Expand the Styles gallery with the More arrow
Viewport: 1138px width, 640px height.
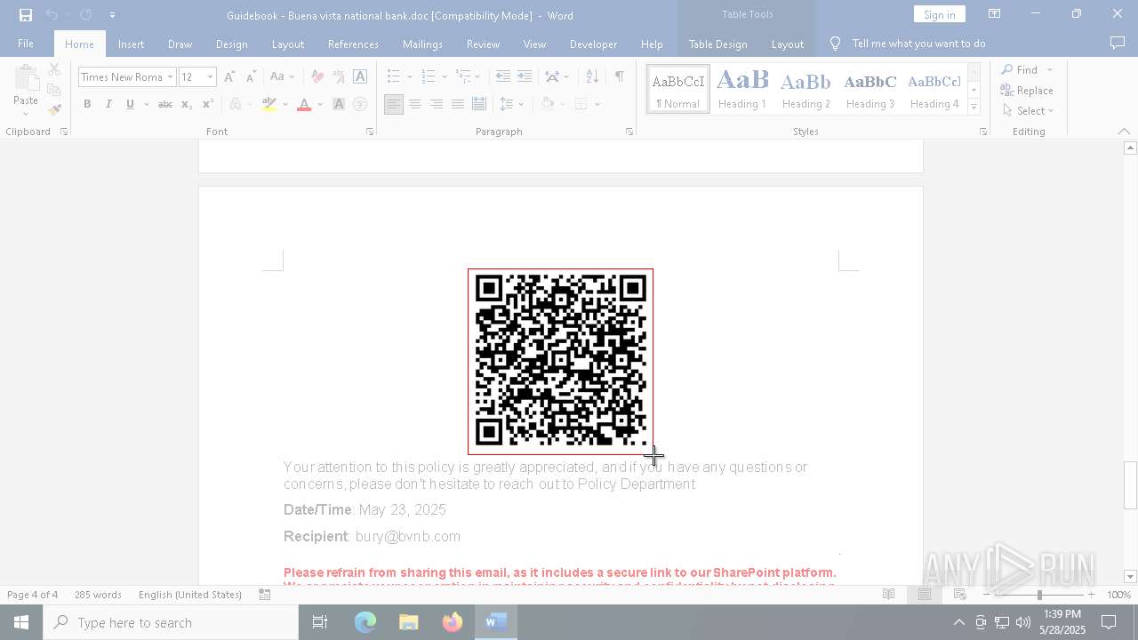tap(974, 107)
